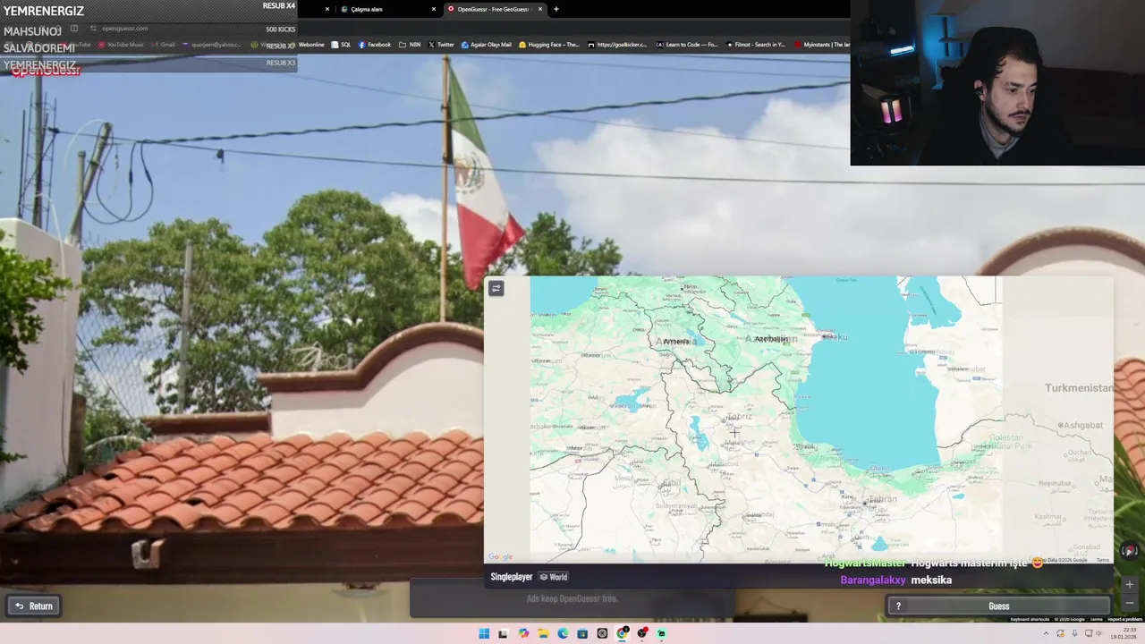Click the Armenia label on the map

[x=676, y=341]
